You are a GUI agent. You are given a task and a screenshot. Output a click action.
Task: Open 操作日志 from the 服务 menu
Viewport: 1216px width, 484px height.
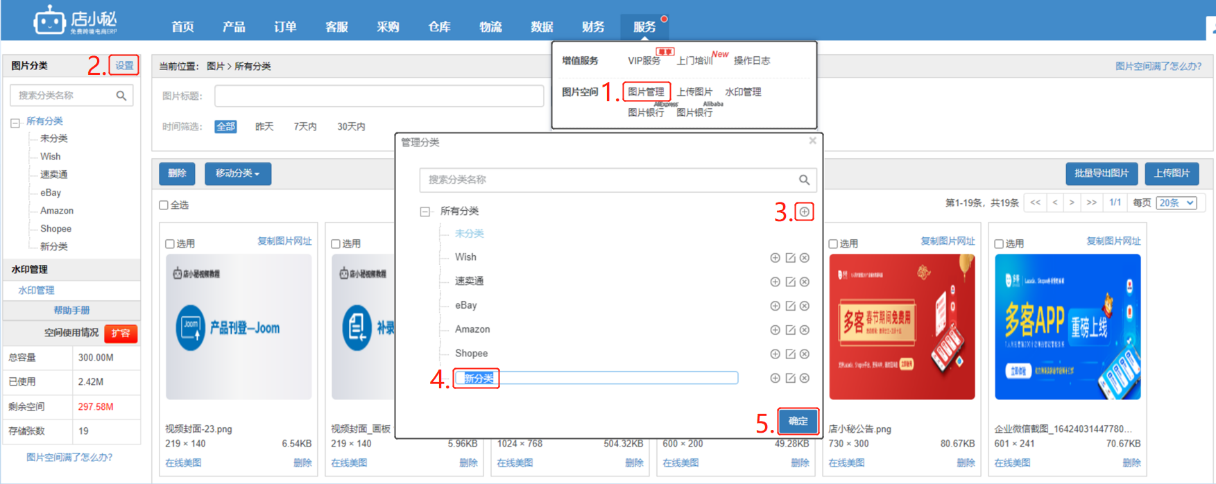click(752, 60)
